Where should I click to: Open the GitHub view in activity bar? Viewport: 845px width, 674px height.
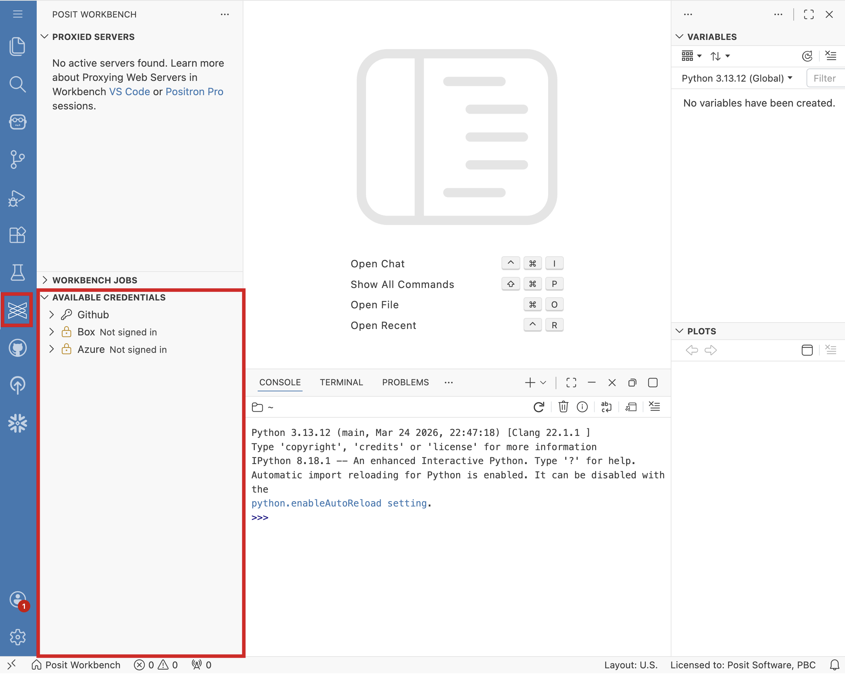point(17,348)
